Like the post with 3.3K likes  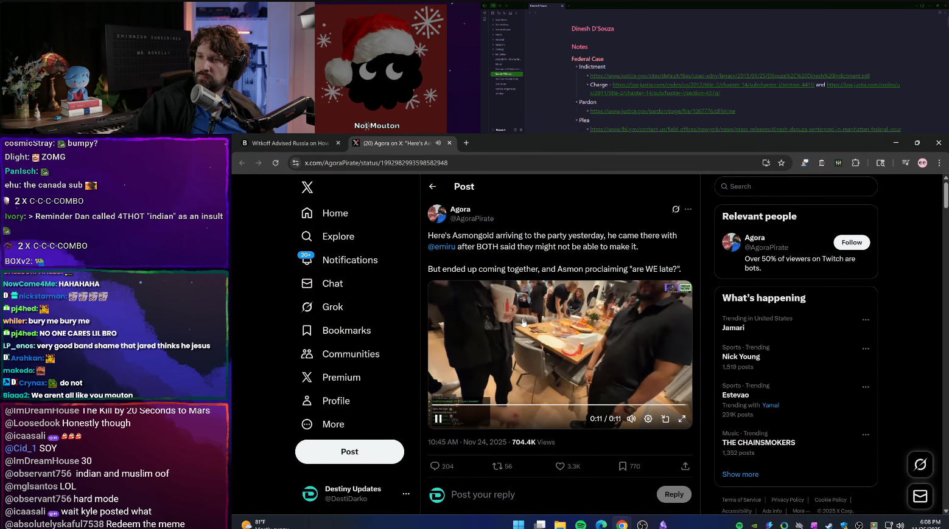560,466
